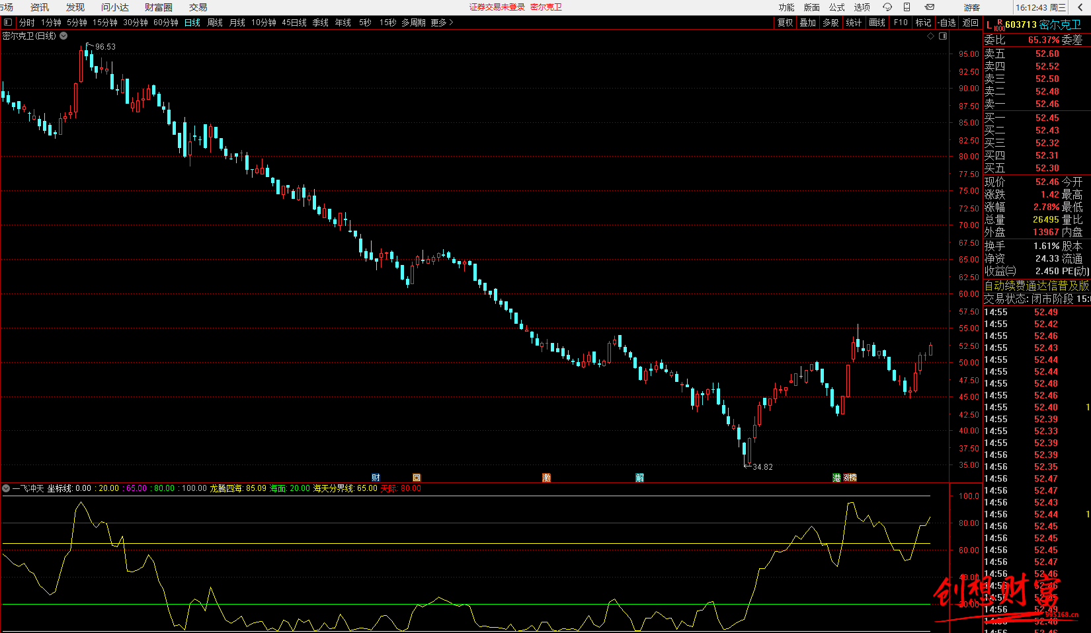Open the 交易 menu
The height and width of the screenshot is (633, 1091).
click(198, 7)
